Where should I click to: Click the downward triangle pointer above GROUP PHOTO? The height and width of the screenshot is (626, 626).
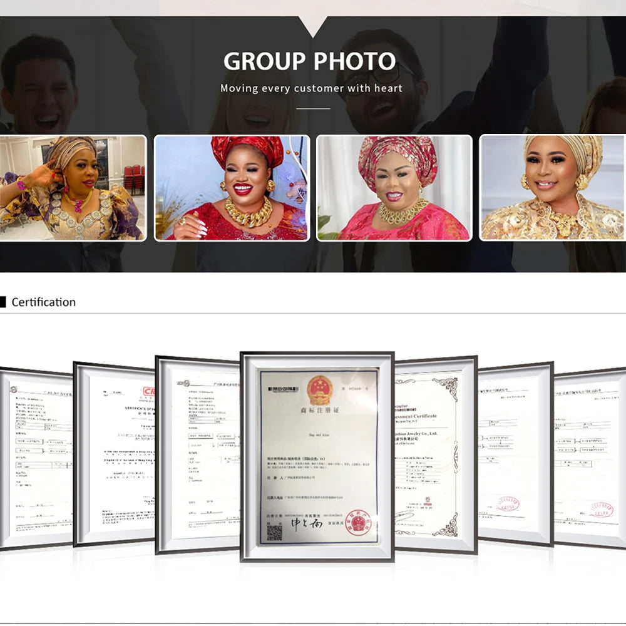(312, 26)
